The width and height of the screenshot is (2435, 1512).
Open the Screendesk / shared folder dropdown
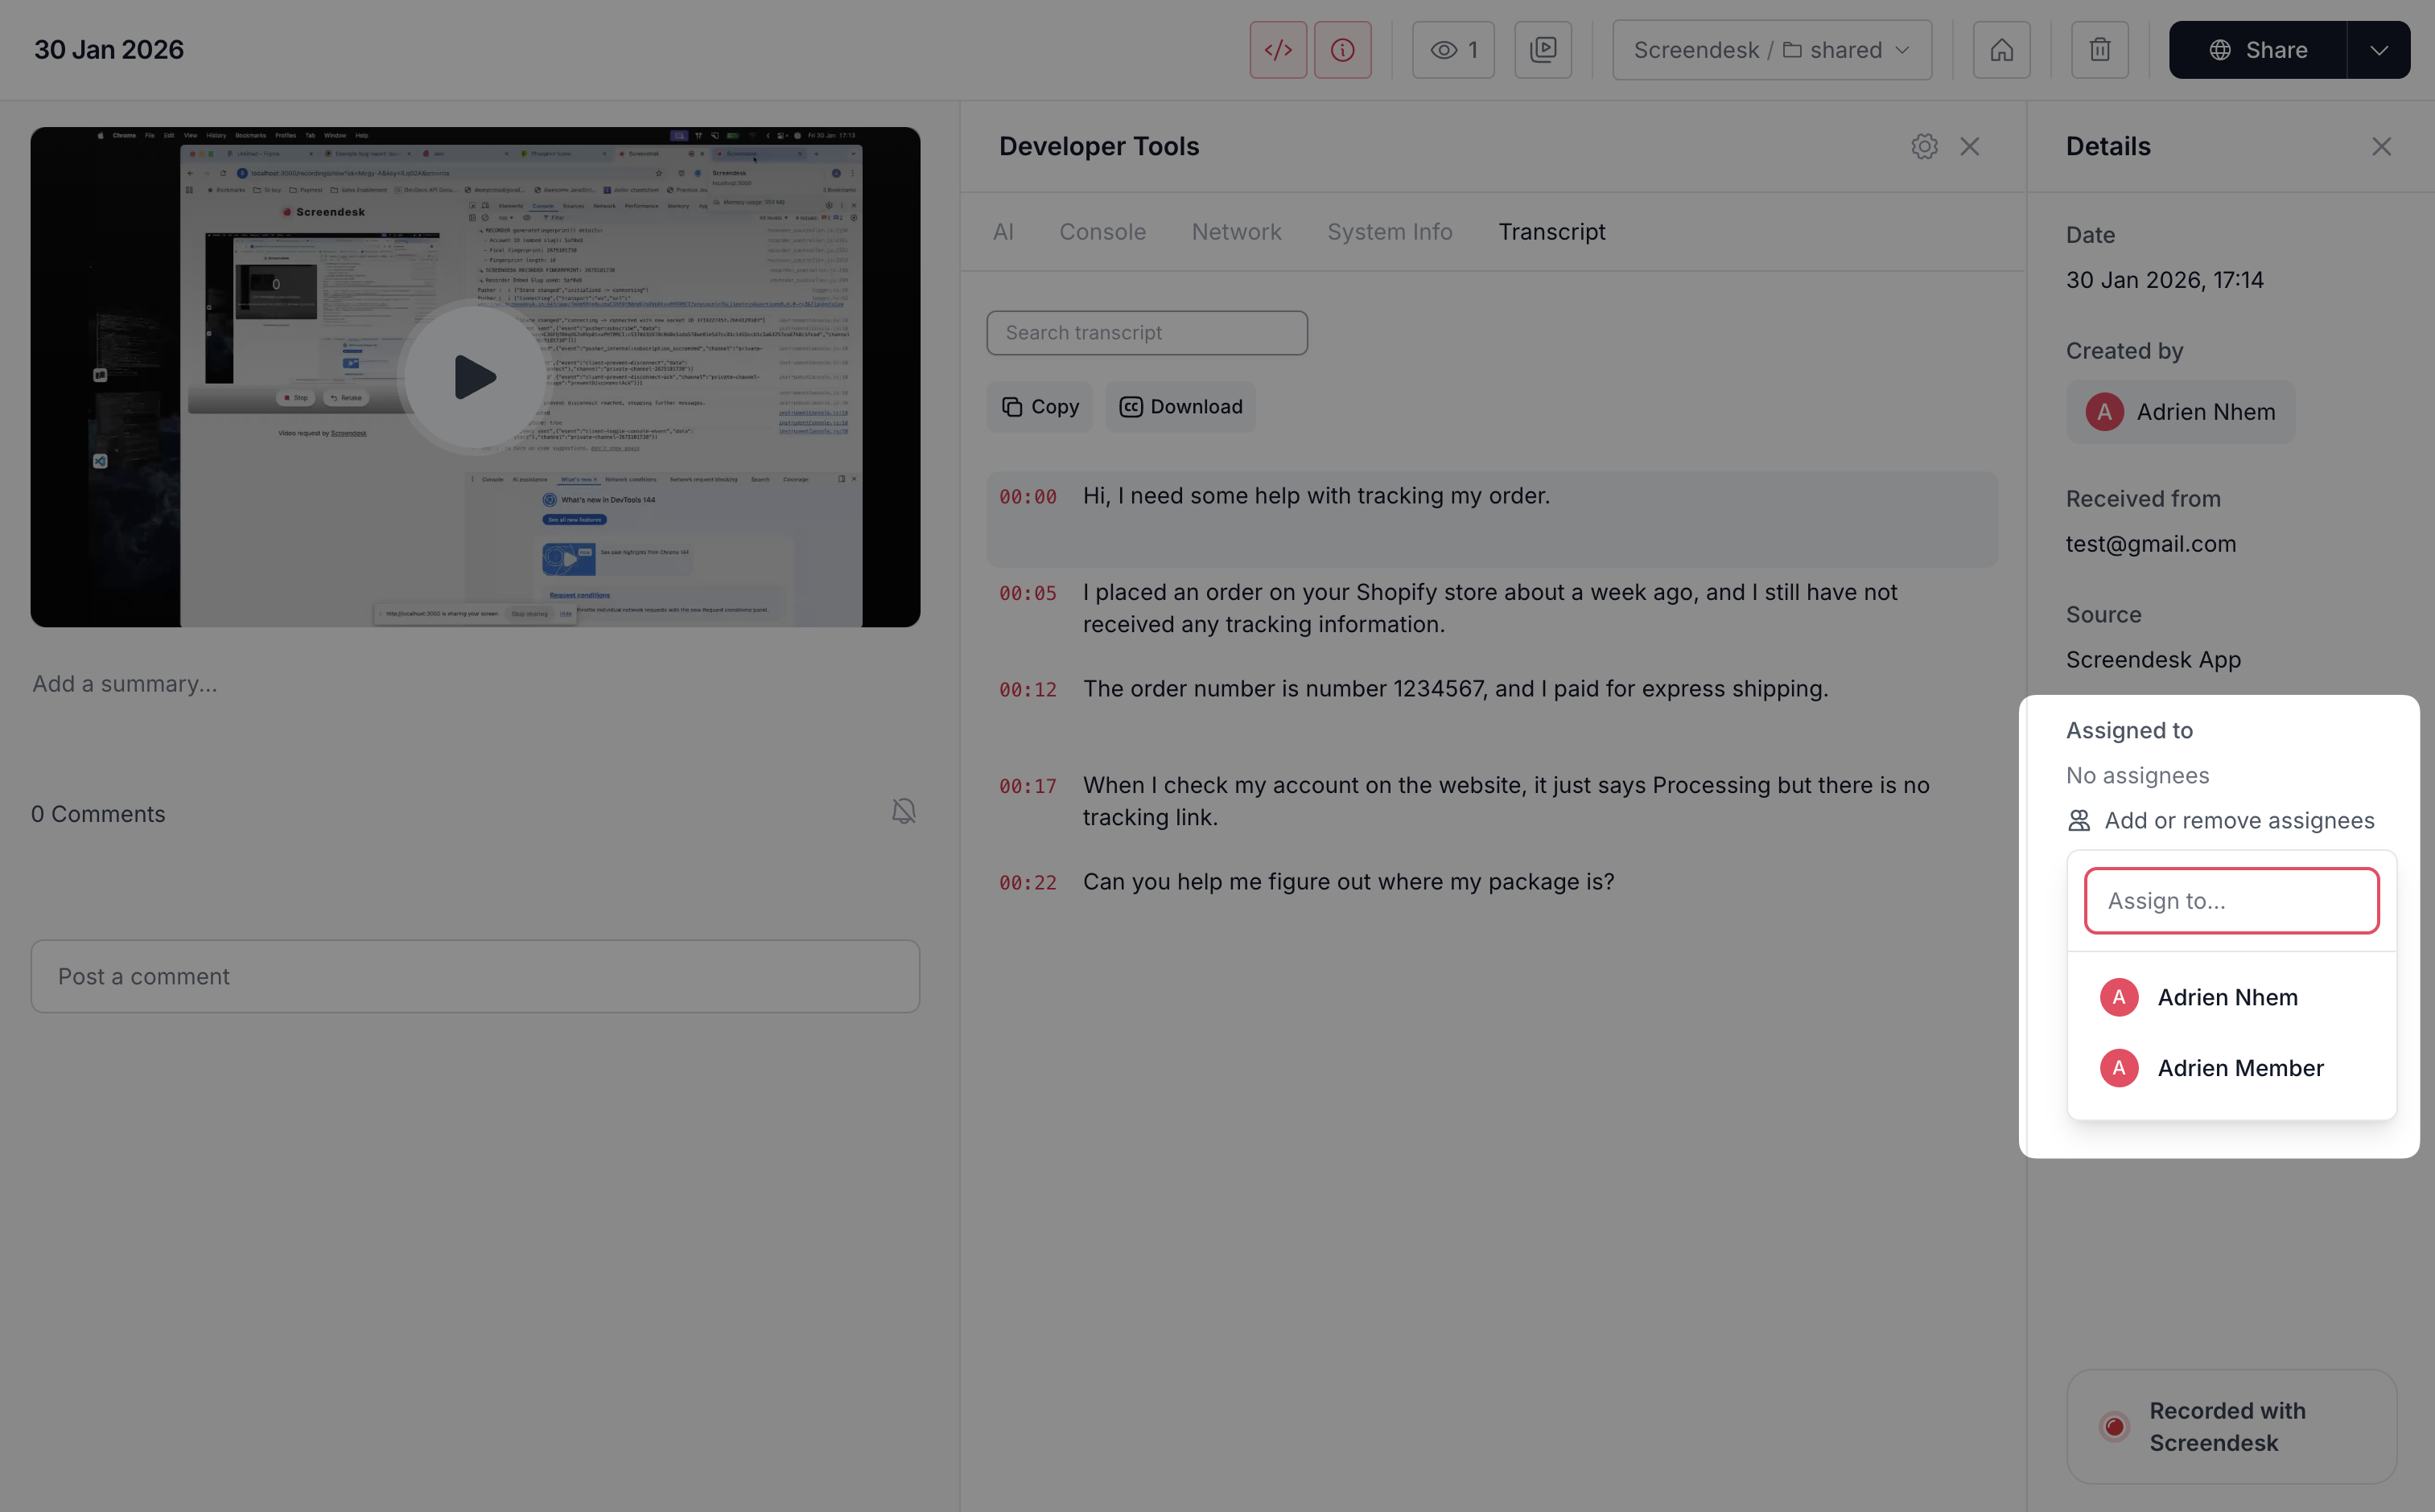(1771, 50)
